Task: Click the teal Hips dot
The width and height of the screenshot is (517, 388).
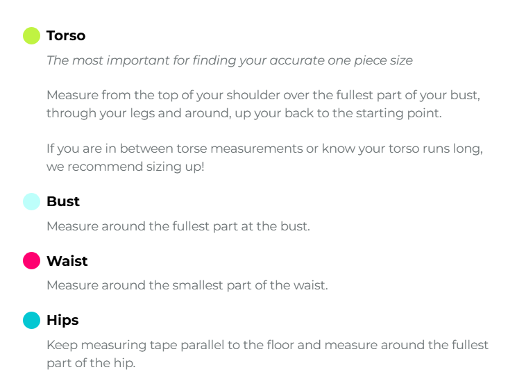Action: click(32, 320)
